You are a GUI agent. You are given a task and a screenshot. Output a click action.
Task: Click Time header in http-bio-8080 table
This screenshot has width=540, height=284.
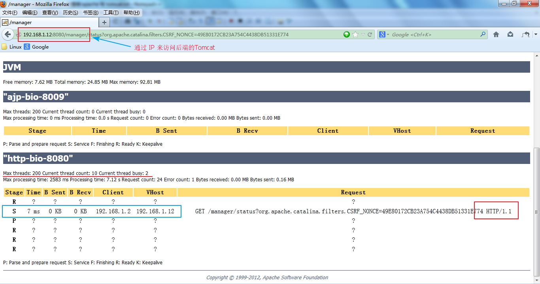34,192
